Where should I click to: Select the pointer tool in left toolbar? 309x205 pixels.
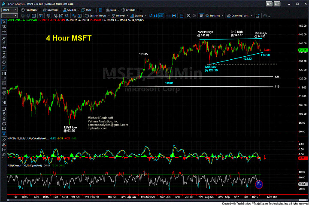click(4, 22)
